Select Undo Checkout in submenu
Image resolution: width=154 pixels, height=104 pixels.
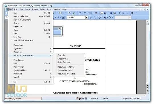[x=68, y=62]
